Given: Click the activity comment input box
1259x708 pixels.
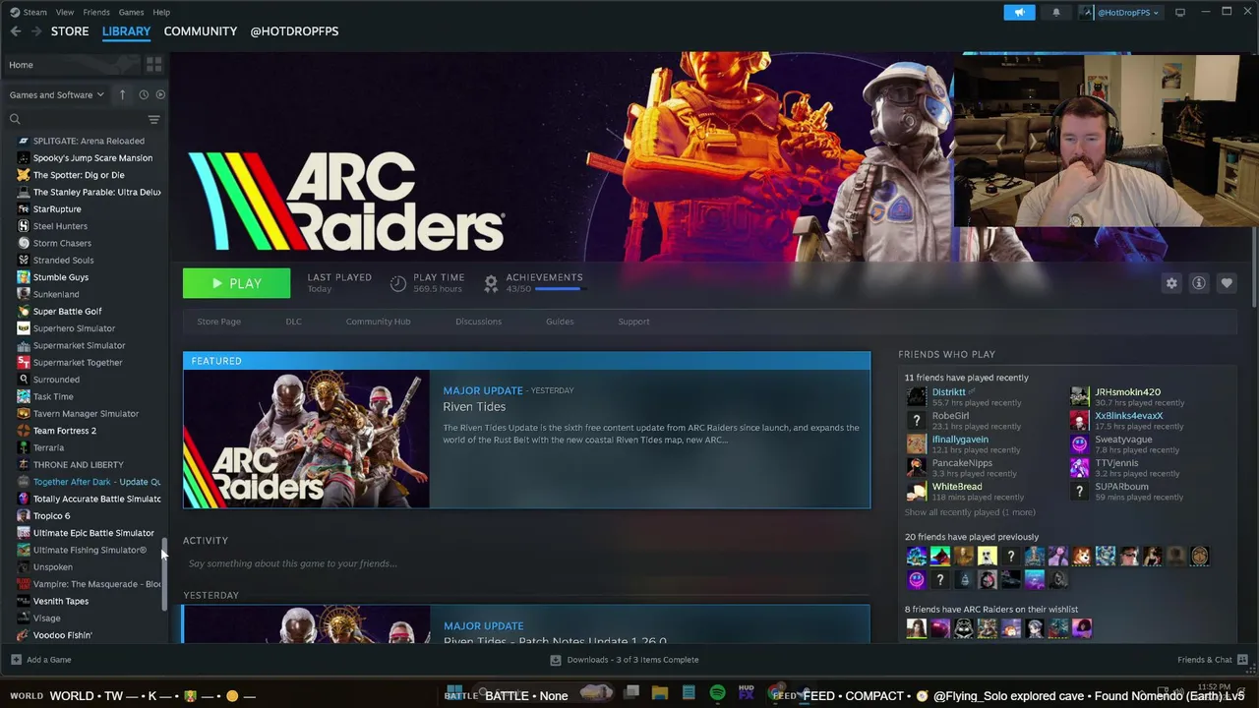Looking at the screenshot, I should [526, 563].
